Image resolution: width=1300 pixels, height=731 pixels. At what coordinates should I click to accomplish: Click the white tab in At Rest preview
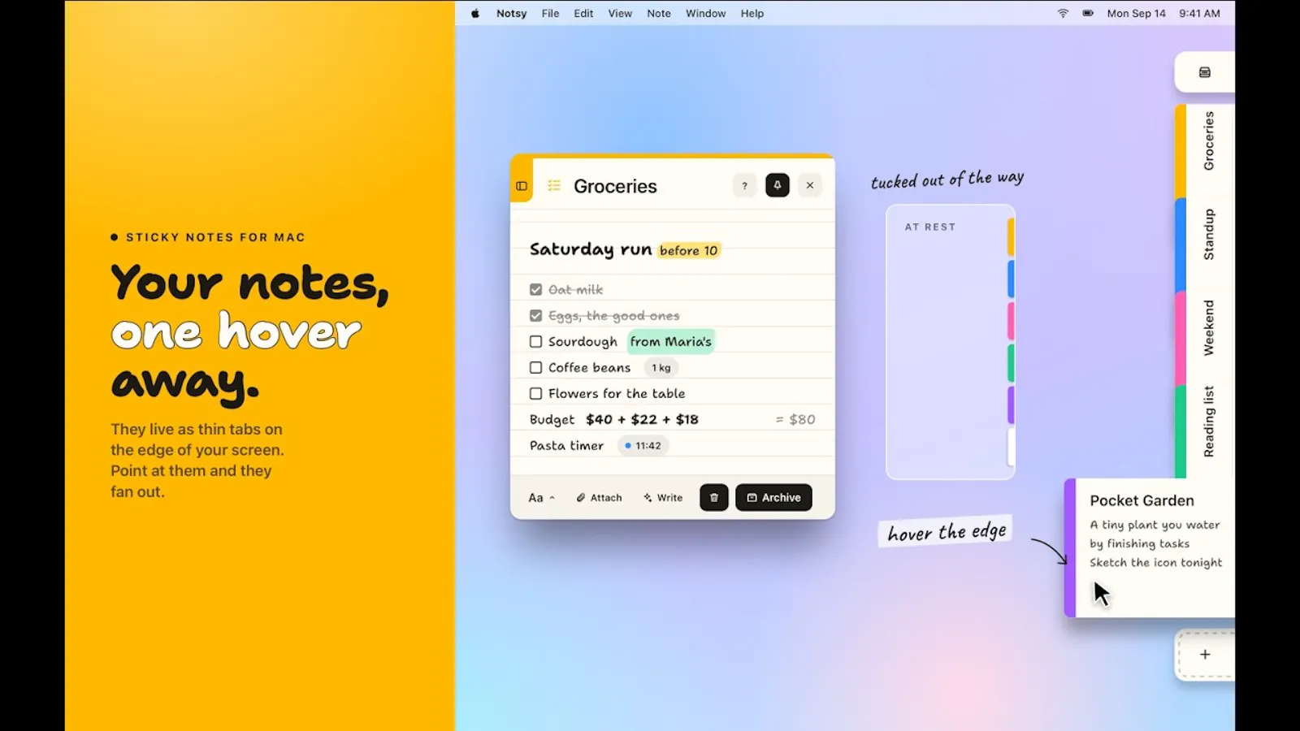[1011, 448]
